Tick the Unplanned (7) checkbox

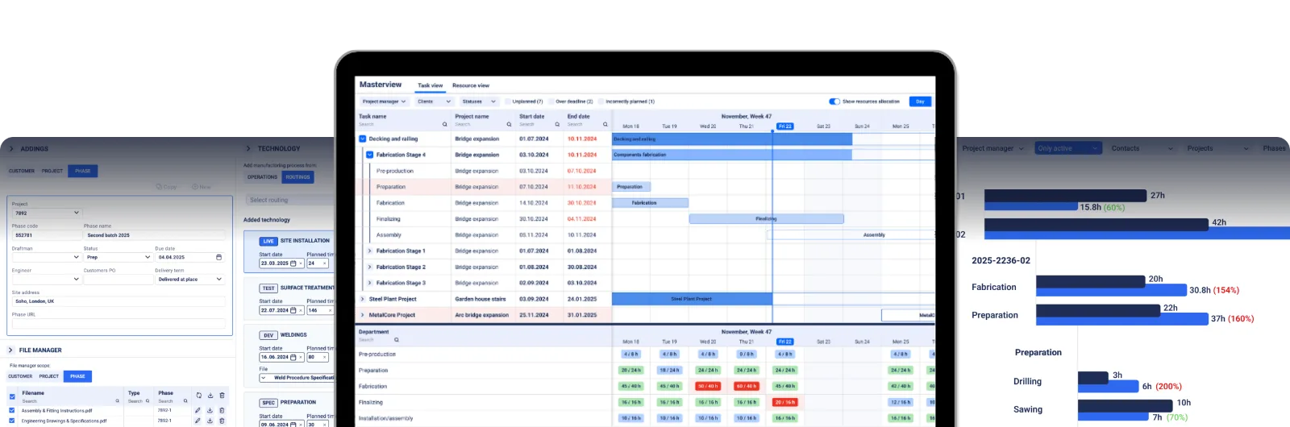[508, 102]
